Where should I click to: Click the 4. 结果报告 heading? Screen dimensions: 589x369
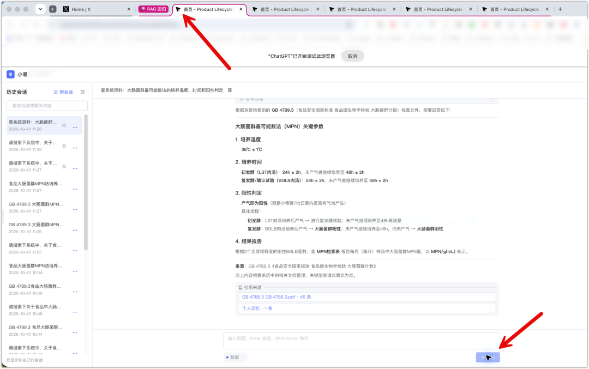(248, 241)
